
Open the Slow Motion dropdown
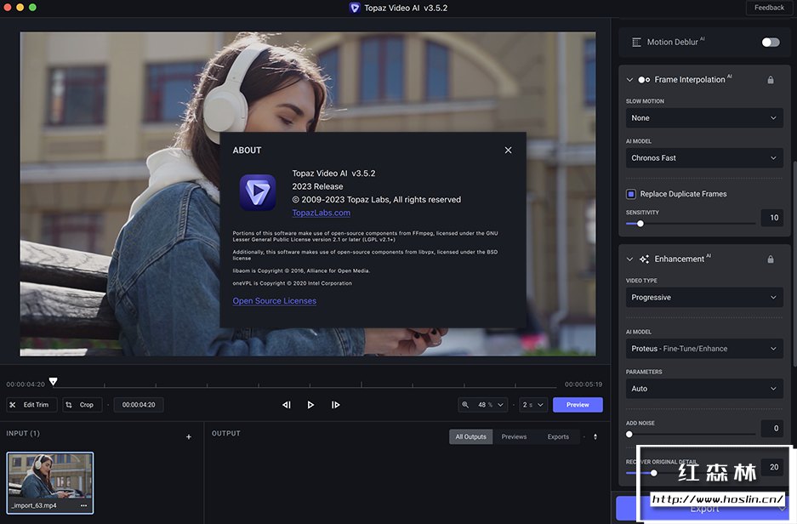(703, 118)
